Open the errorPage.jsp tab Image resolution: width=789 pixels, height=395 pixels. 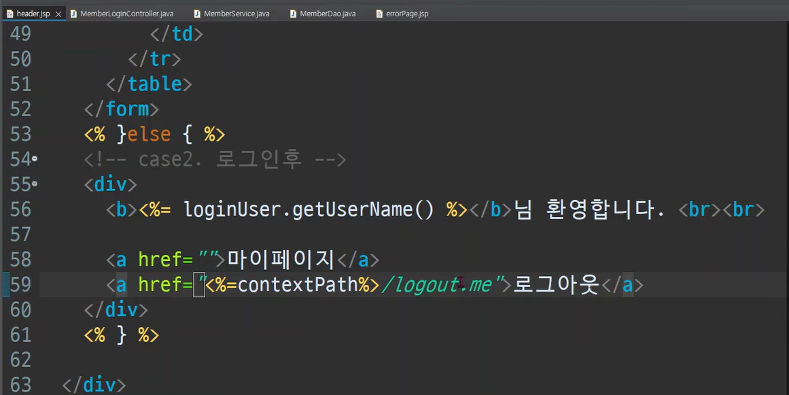(407, 14)
